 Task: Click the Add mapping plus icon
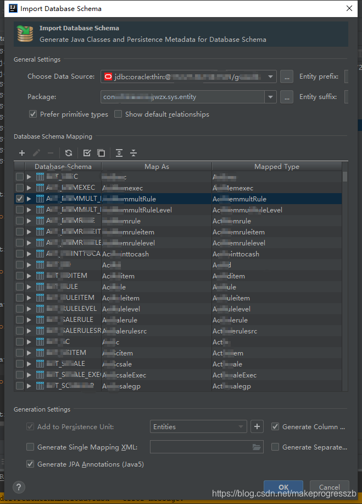pyautogui.click(x=22, y=153)
